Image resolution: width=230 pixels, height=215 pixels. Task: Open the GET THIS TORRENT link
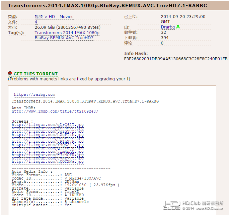[35, 74]
